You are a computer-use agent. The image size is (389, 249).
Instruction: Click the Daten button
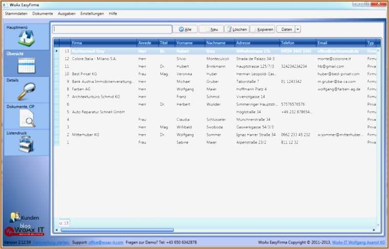click(x=286, y=30)
